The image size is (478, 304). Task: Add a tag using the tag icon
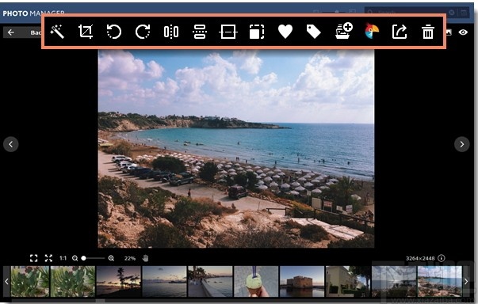pyautogui.click(x=314, y=32)
